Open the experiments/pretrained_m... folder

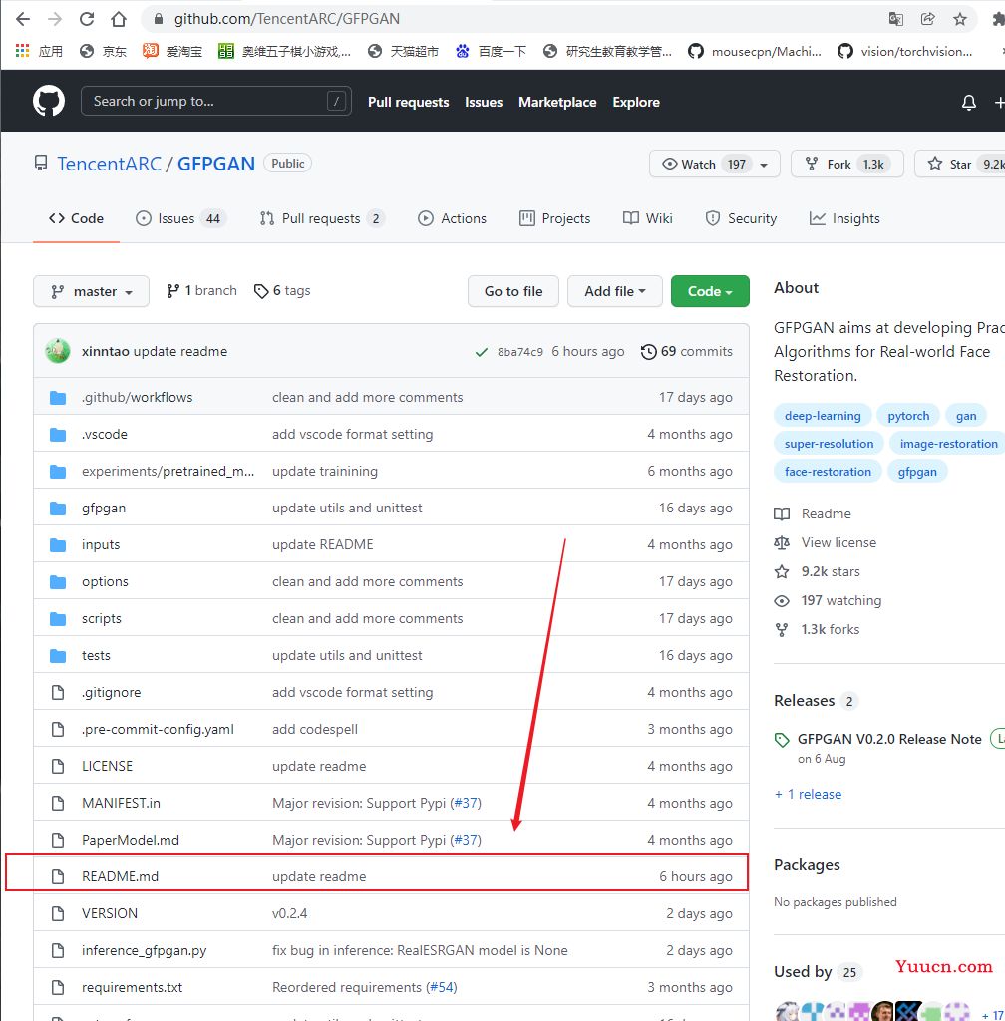[167, 471]
